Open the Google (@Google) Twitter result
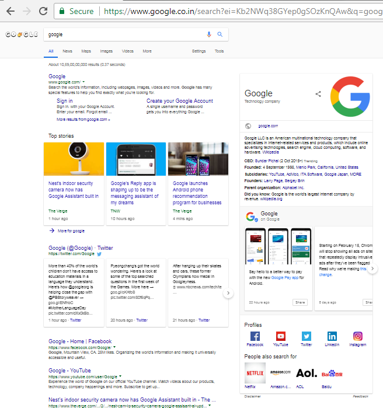This screenshot has height=408, width=383. point(81,247)
